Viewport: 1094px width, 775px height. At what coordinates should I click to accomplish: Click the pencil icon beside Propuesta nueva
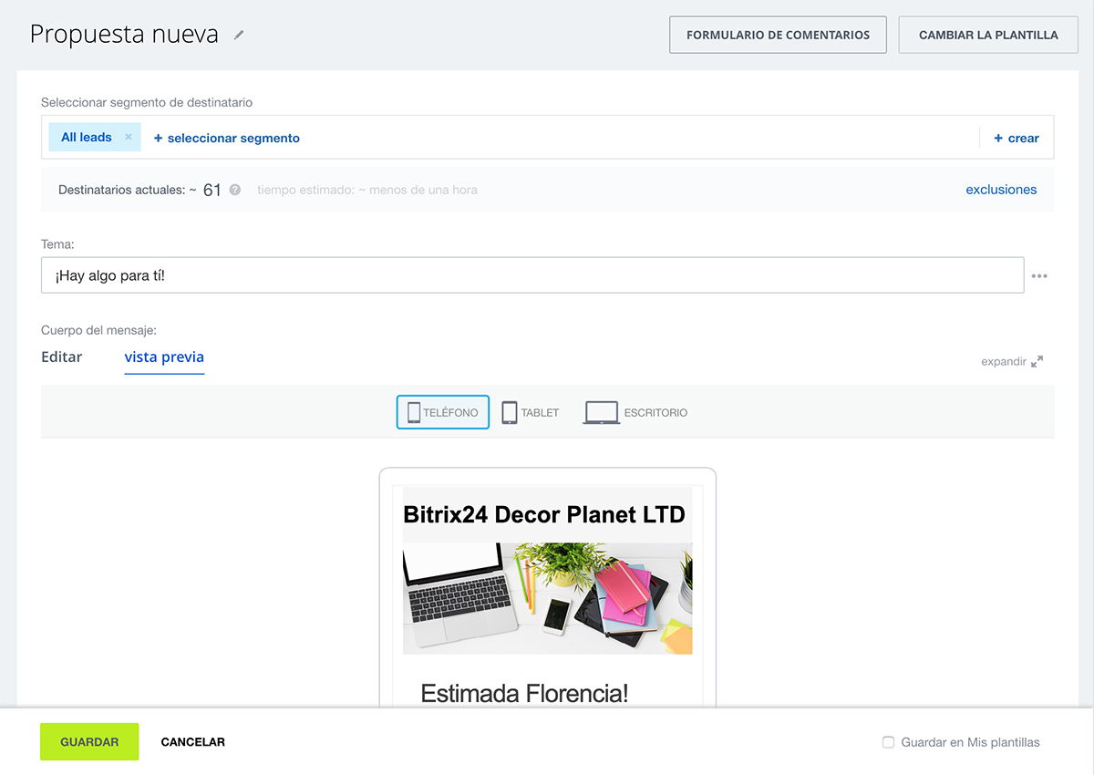pos(239,35)
